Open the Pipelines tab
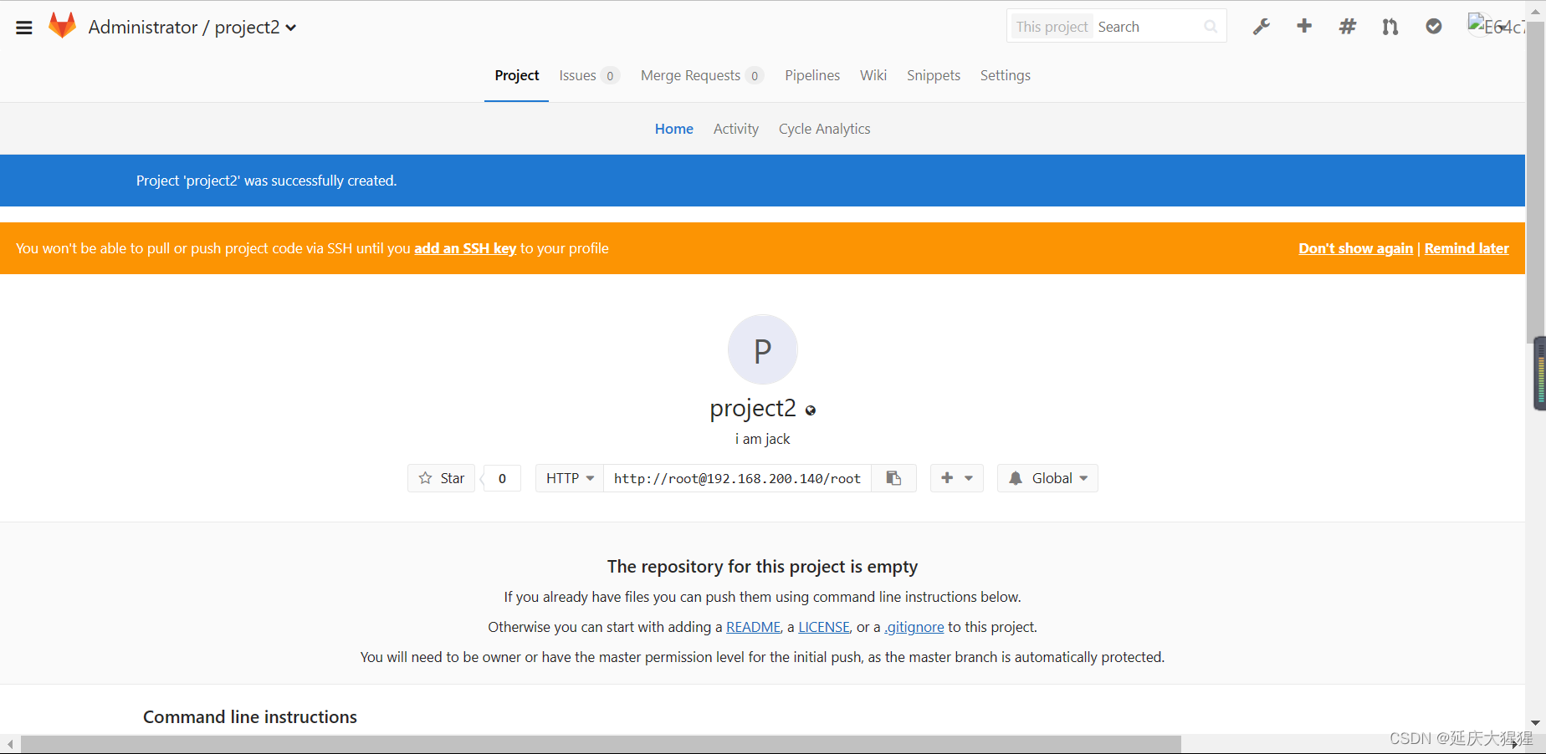This screenshot has width=1546, height=754. [812, 75]
